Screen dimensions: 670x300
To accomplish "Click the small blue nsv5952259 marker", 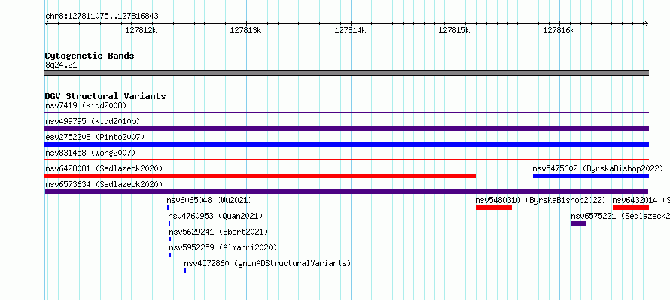I will tap(170, 255).
